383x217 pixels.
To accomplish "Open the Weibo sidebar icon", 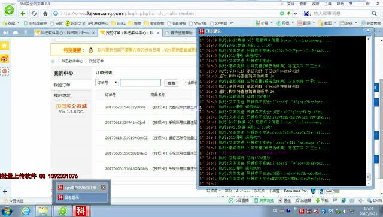I will tap(5, 59).
